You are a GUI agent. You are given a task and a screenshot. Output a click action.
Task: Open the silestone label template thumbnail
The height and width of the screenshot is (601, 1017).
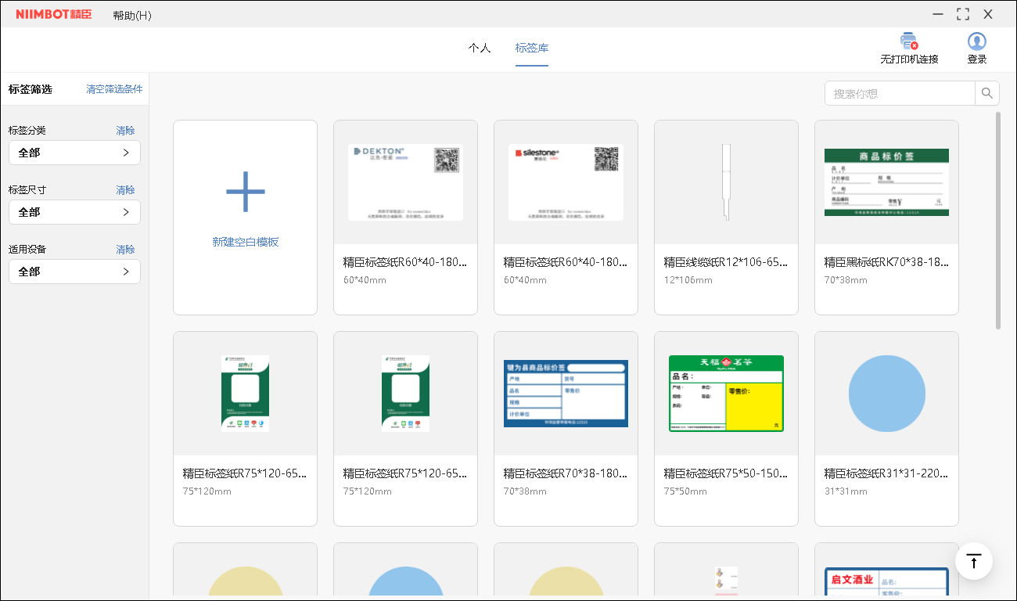566,182
